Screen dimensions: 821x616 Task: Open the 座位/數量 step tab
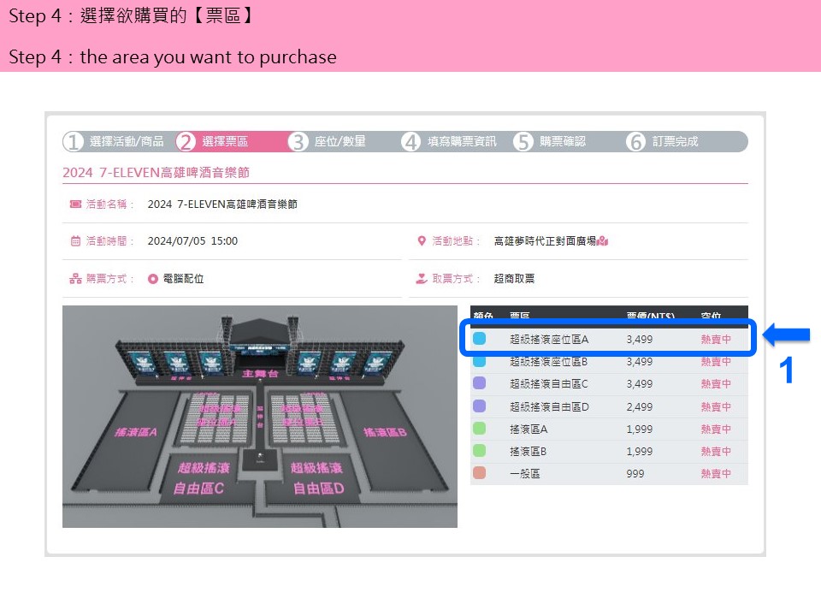pyautogui.click(x=340, y=142)
